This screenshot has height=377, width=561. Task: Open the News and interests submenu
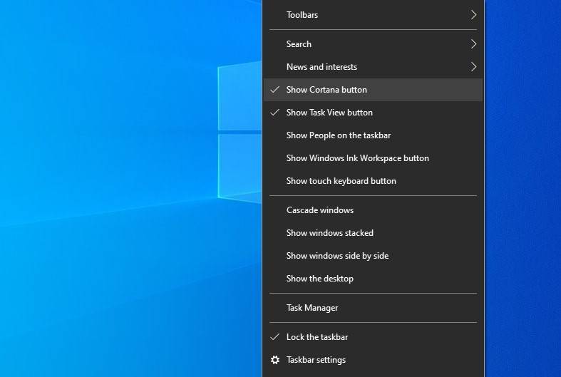(373, 67)
